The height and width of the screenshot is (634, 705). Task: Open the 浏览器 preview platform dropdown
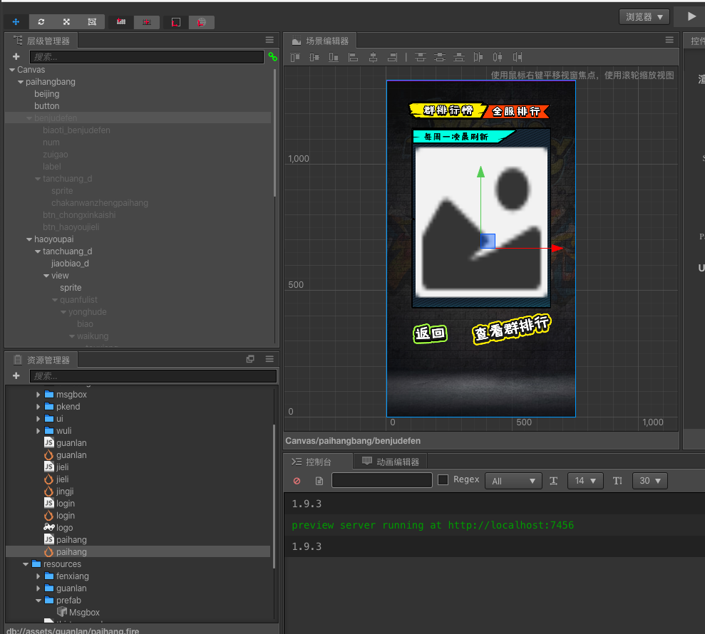point(644,17)
